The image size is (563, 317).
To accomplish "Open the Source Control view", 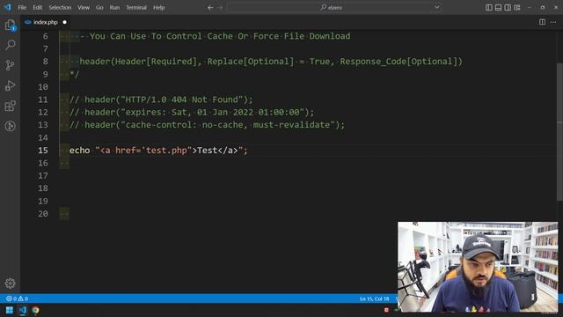I will coord(10,65).
